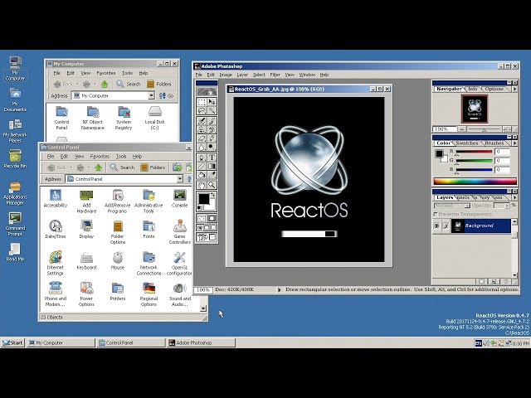Select the Gradient tool
This screenshot has height=398, width=531.
(212, 166)
